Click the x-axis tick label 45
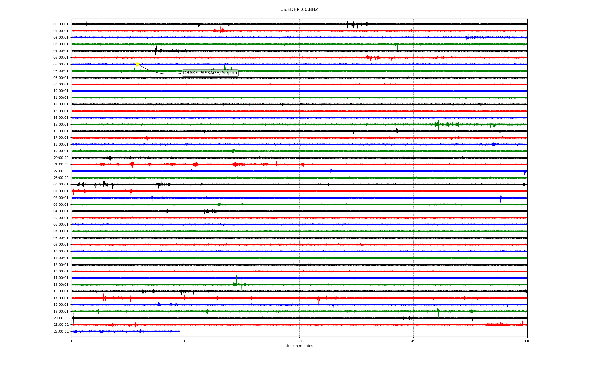The height and width of the screenshot is (374, 599). pyautogui.click(x=413, y=341)
